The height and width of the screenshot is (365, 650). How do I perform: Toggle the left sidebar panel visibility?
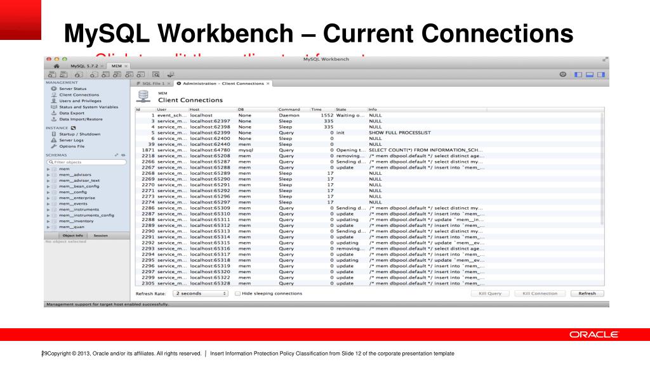coord(578,75)
